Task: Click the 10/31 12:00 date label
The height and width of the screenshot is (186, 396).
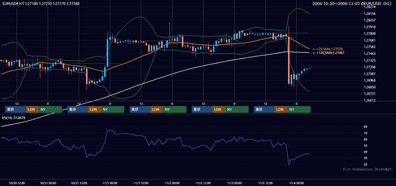Action: tap(79, 183)
